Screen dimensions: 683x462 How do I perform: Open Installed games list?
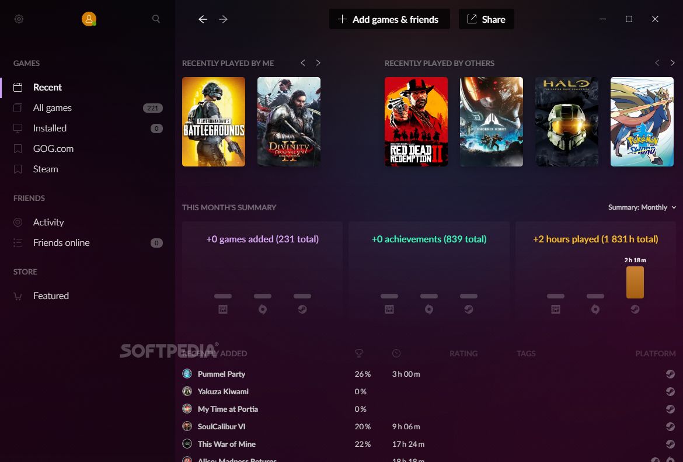point(87,128)
